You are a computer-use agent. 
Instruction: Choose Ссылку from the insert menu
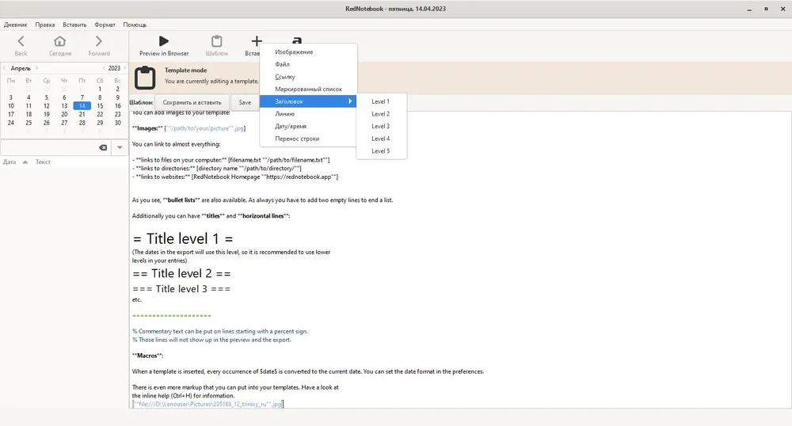pos(308,77)
